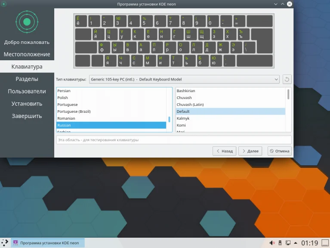Click the Ю key on keyboard preview

216,61
